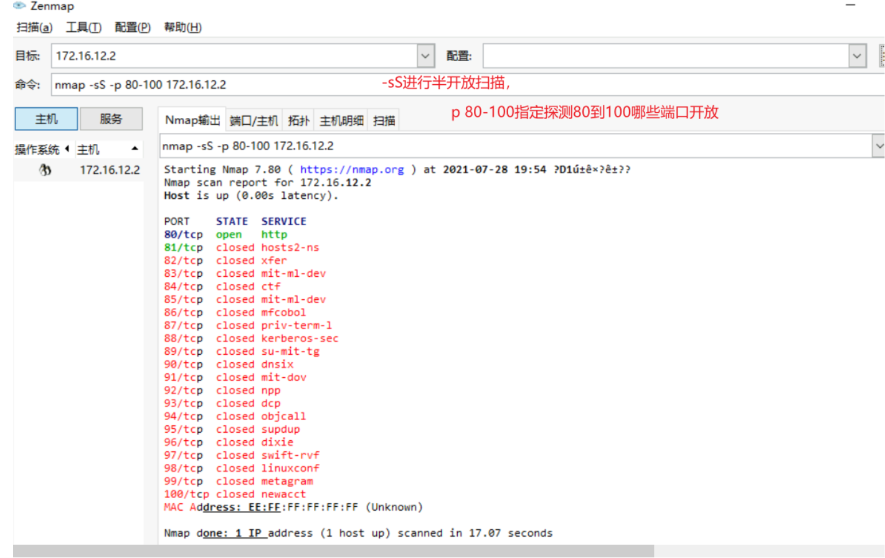The height and width of the screenshot is (558, 885).
Task: Click the '92/tcp' closed npp line
Action: (x=222, y=390)
